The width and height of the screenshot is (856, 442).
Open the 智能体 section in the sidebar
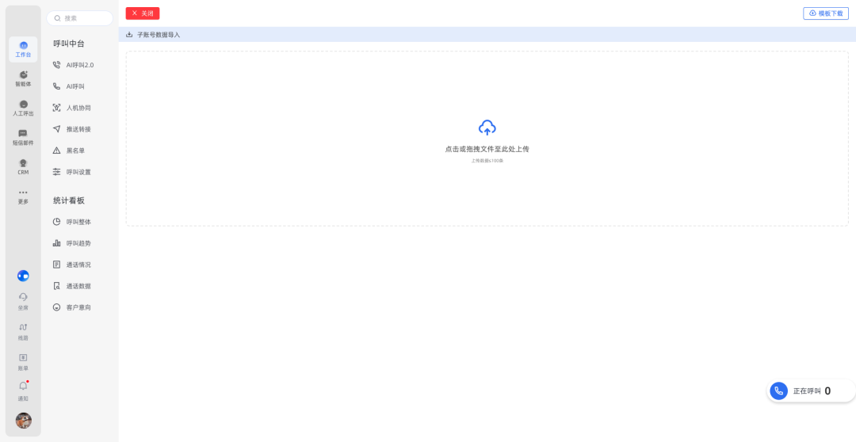(23, 78)
